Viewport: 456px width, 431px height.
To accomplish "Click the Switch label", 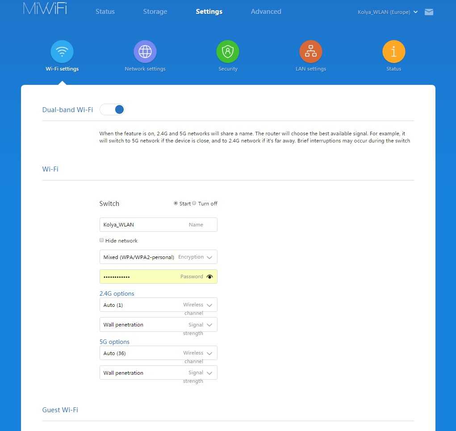I will (x=109, y=204).
